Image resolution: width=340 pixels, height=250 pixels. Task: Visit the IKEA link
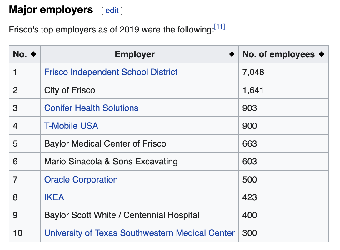tap(54, 197)
